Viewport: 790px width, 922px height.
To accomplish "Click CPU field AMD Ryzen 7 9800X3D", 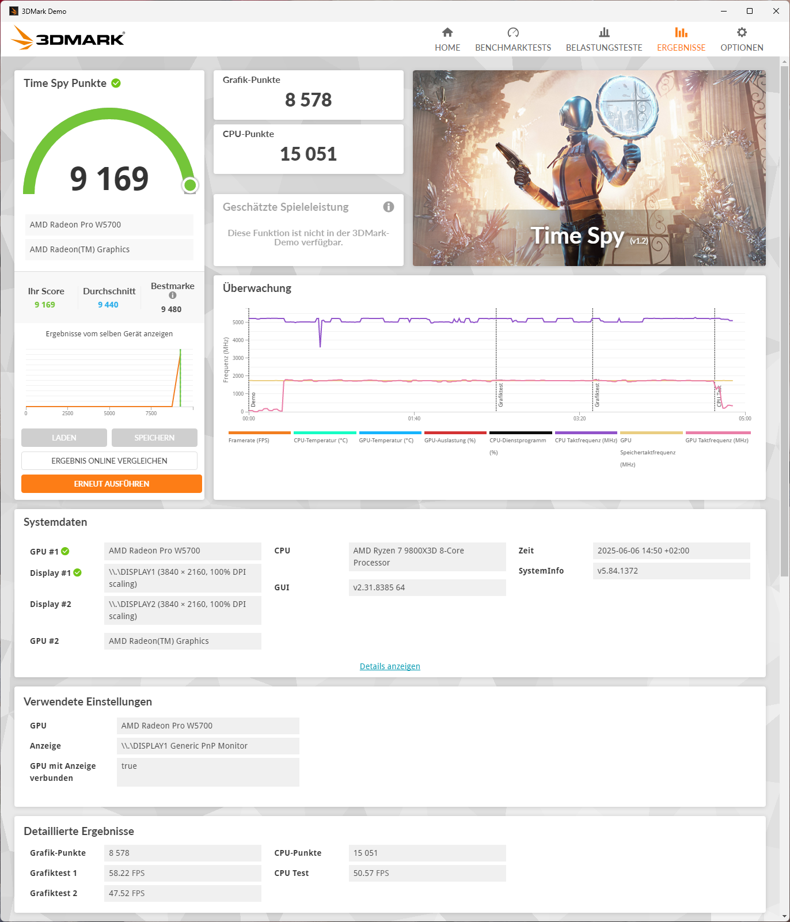I will 427,557.
